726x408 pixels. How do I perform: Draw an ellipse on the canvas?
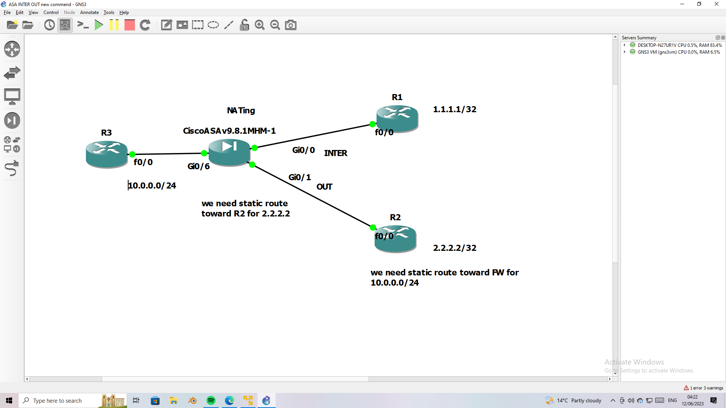pyautogui.click(x=213, y=25)
